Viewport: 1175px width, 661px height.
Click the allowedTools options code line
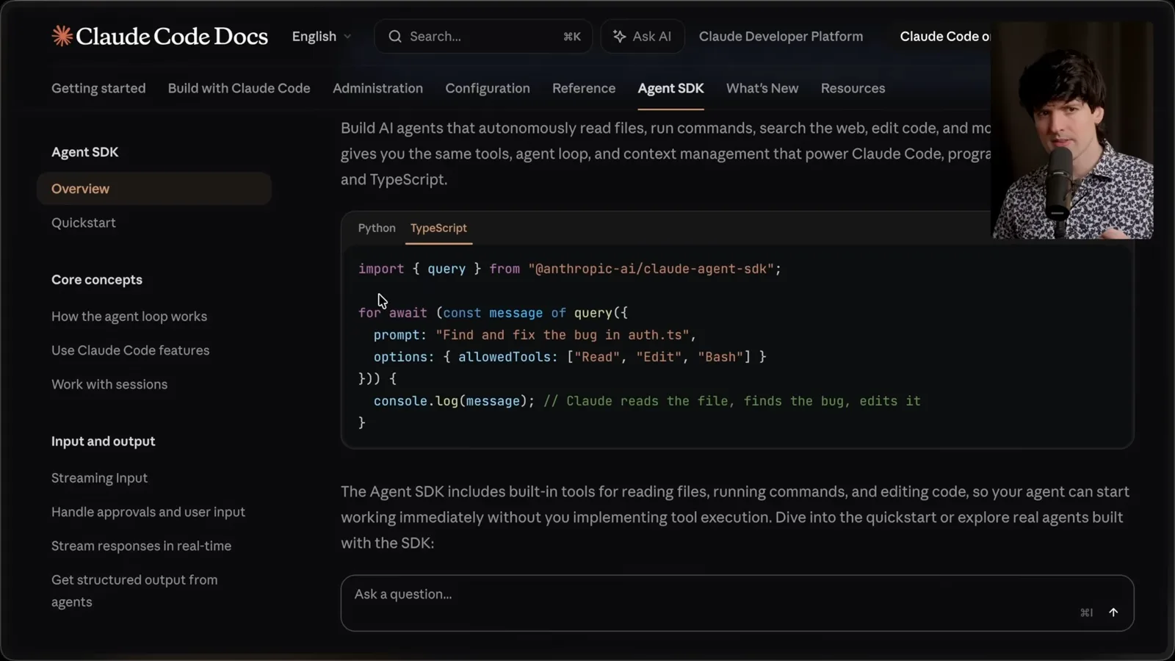(570, 357)
